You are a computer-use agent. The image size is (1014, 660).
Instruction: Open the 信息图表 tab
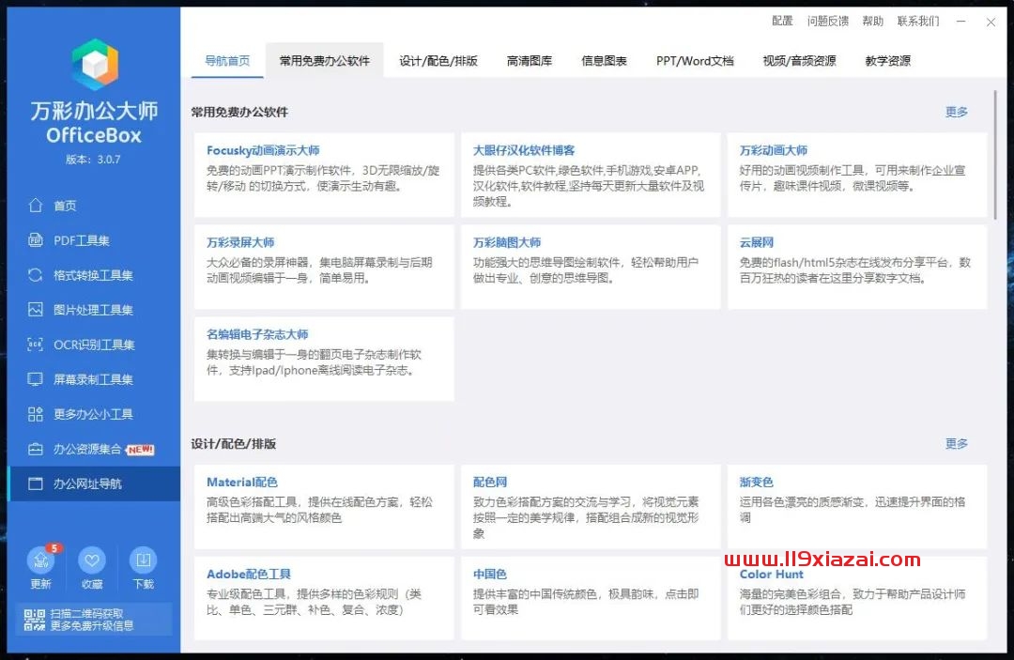click(604, 61)
